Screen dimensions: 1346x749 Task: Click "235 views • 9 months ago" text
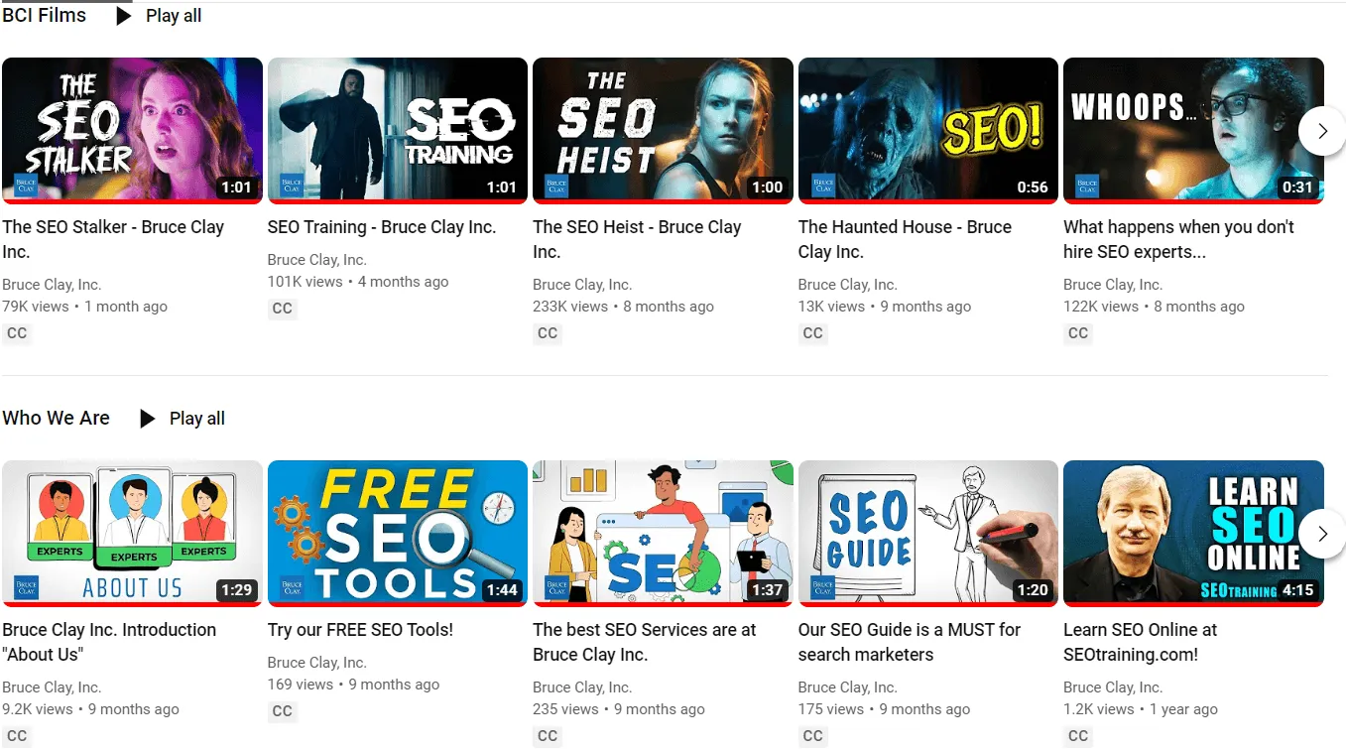coord(619,709)
